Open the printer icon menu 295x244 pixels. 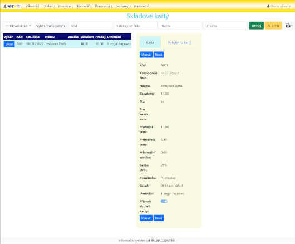[289, 26]
